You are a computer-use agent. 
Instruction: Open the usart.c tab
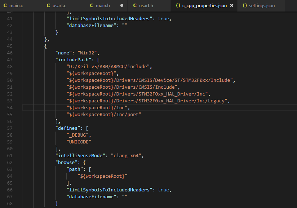pyautogui.click(x=62, y=6)
